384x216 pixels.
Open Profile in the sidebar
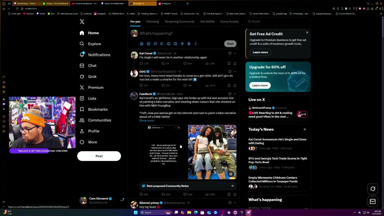click(x=89, y=131)
